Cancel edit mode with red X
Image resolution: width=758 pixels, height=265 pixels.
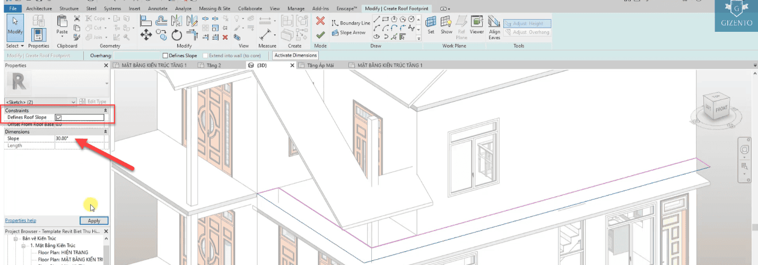point(320,21)
